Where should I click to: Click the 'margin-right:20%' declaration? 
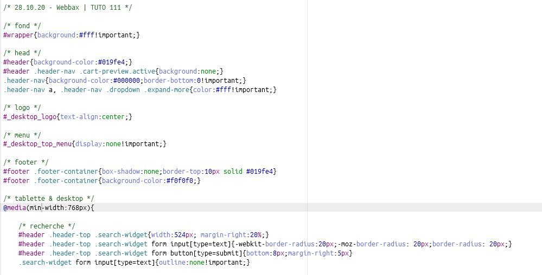click(231, 235)
